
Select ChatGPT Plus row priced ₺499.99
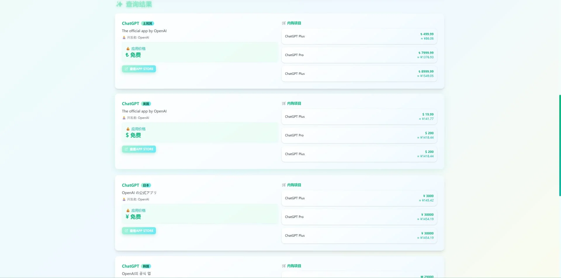[x=359, y=36]
